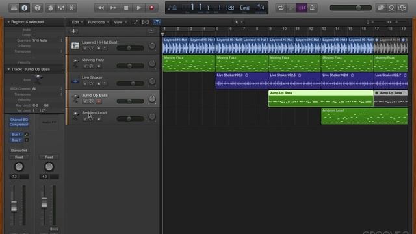The width and height of the screenshot is (416, 234).
Task: Collapse the Region: 4 selected inspector
Action: pyautogui.click(x=8, y=22)
